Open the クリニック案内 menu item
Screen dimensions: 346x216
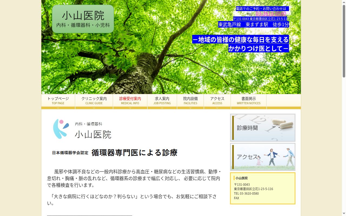(94, 101)
